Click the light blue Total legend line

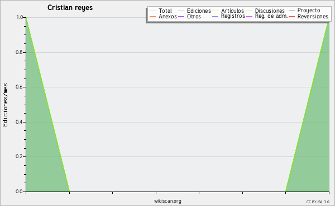click(x=153, y=11)
